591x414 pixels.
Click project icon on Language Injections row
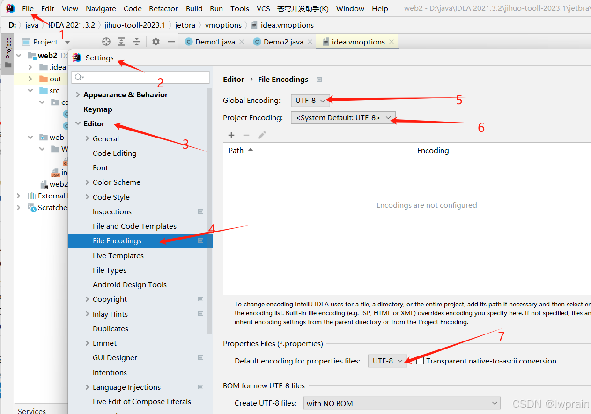pyautogui.click(x=201, y=387)
